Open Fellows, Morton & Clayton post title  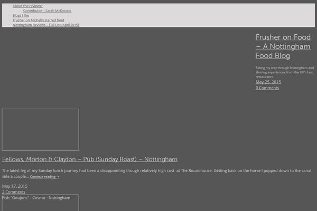pyautogui.click(x=90, y=159)
